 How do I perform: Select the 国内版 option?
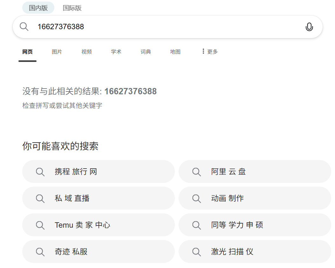tap(38, 8)
